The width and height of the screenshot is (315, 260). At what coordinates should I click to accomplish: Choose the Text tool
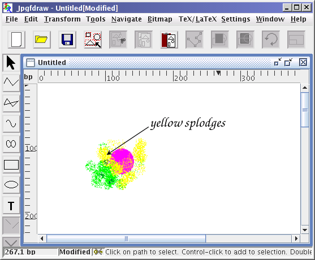(11, 205)
